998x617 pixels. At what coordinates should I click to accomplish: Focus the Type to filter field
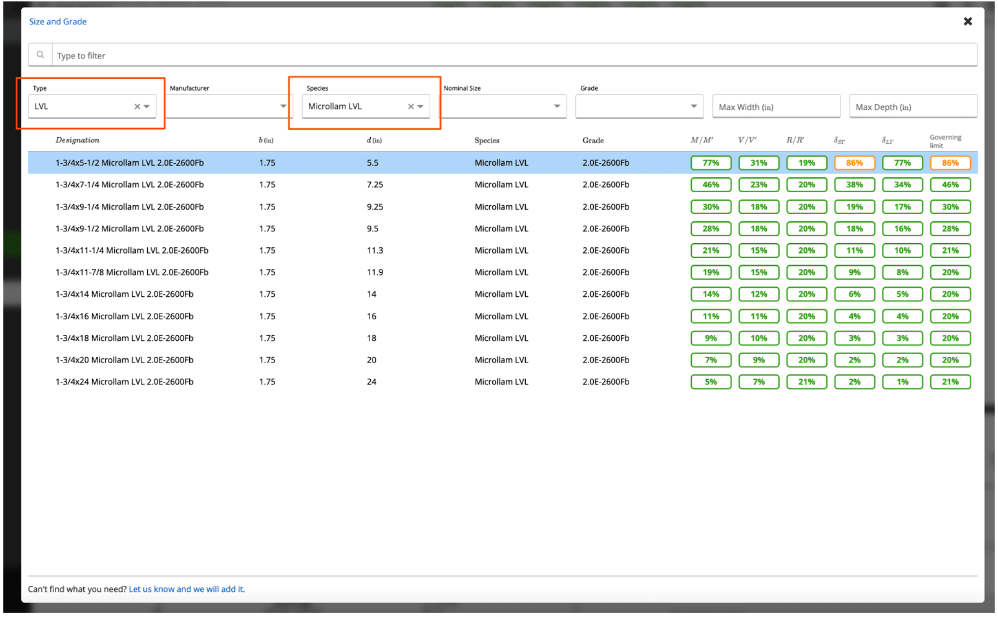coord(514,55)
